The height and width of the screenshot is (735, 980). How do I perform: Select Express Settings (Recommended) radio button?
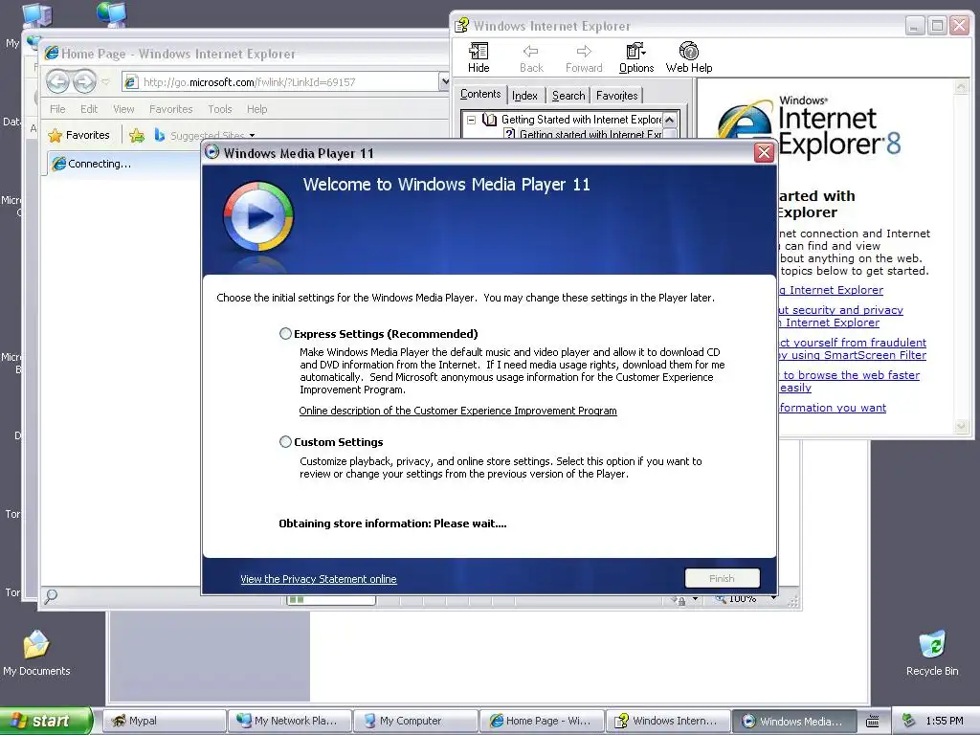pyautogui.click(x=285, y=334)
